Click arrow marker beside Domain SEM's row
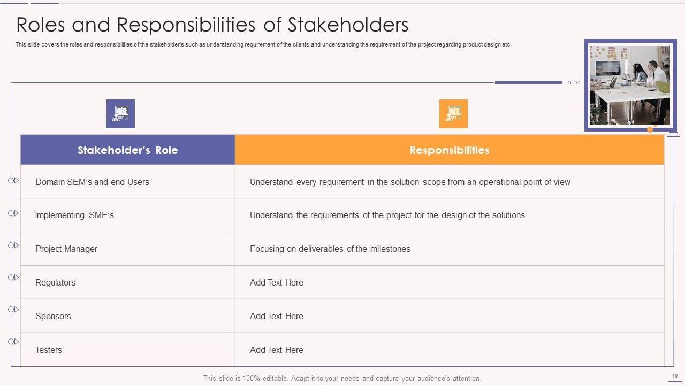Viewport: 685px width, 385px height. 14,181
